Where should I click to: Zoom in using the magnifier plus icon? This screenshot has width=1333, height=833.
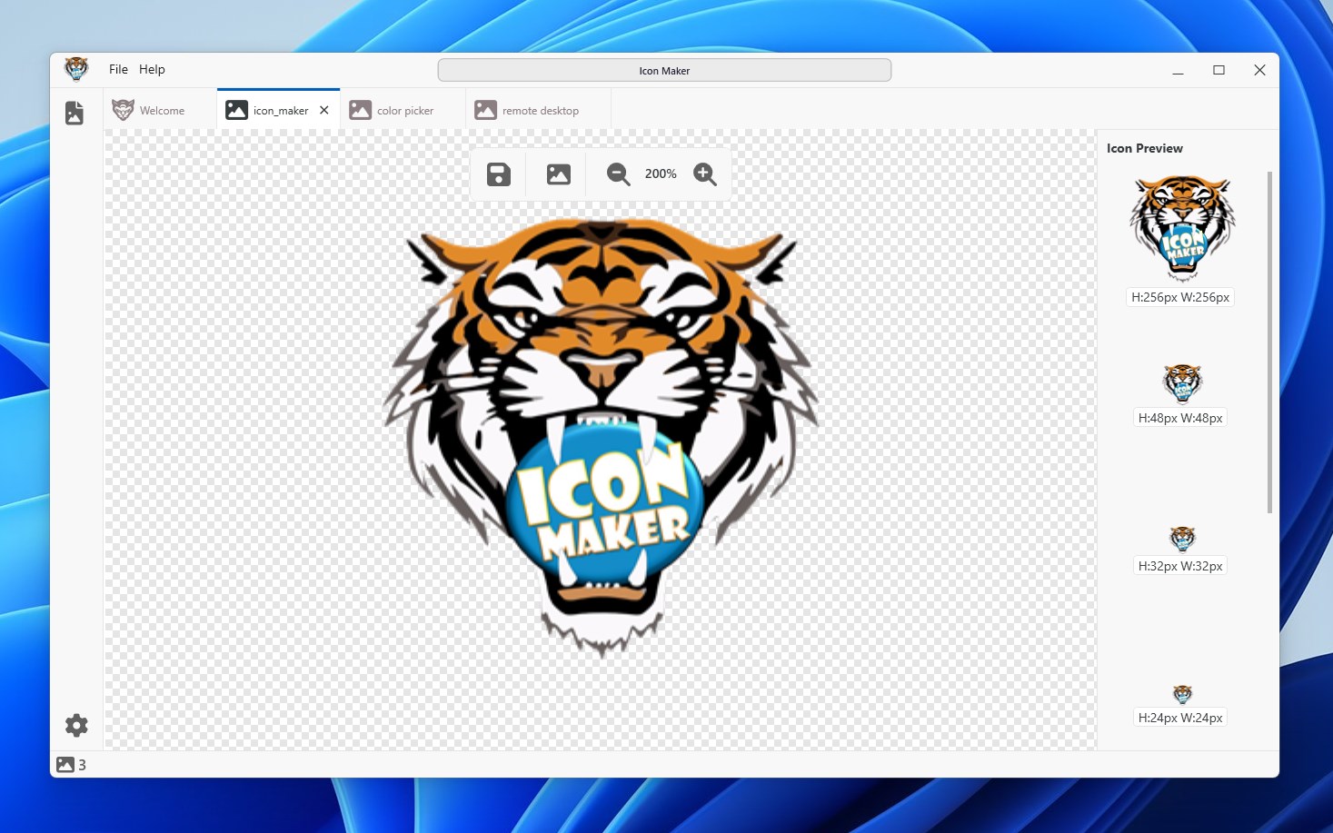(x=704, y=174)
